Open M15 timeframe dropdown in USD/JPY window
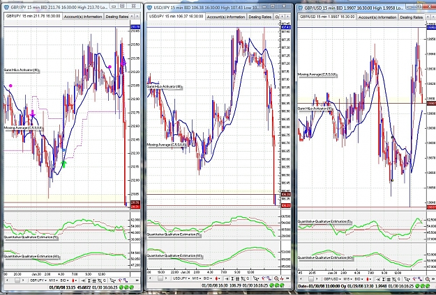This screenshot has height=295, width=436. (x=197, y=278)
